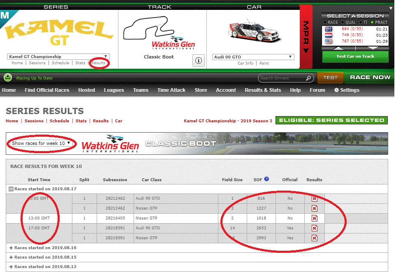Viewport: 396px width, 273px height.
Task: Open the Forum menu
Action: pyautogui.click(x=317, y=90)
